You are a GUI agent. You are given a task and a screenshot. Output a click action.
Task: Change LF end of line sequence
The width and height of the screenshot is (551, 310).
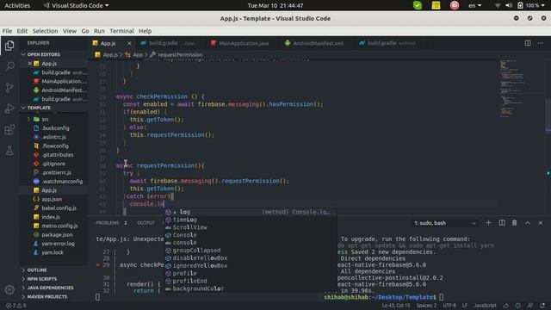(465, 306)
